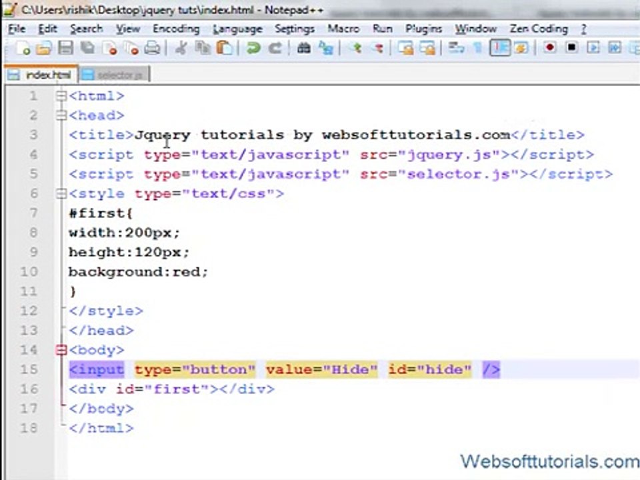Click line number 3 in the margin
640x480 pixels.
(33, 135)
